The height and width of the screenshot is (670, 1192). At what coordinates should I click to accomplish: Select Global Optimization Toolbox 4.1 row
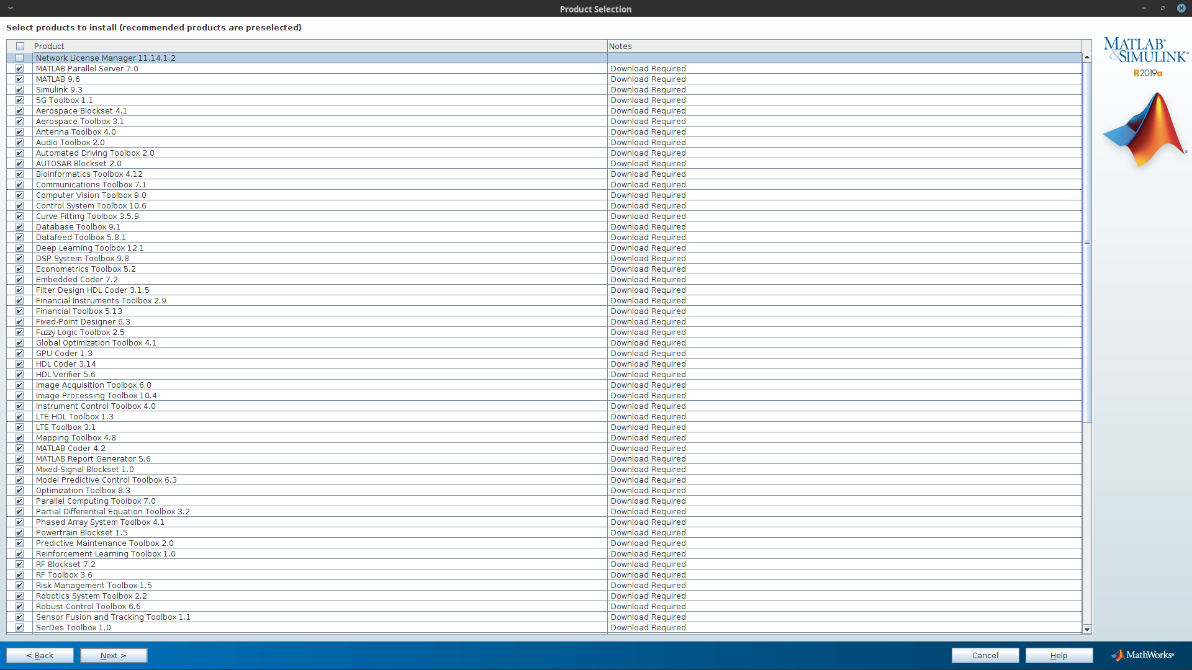click(x=544, y=343)
